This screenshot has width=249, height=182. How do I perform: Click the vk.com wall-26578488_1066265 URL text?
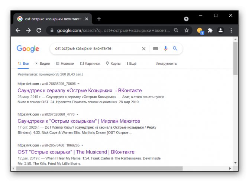[x=49, y=145]
